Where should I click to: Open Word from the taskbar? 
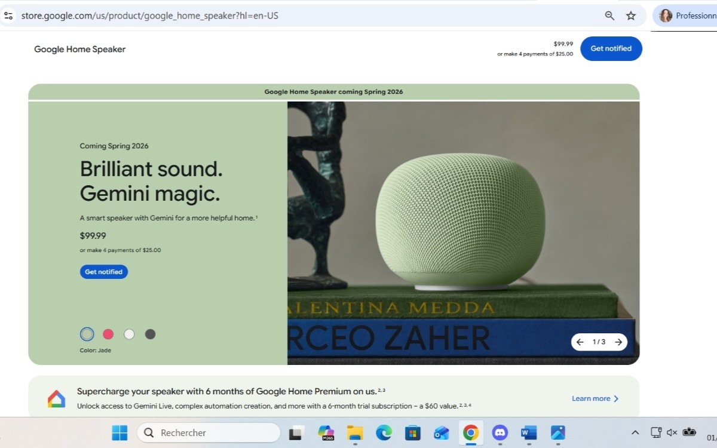[529, 432]
